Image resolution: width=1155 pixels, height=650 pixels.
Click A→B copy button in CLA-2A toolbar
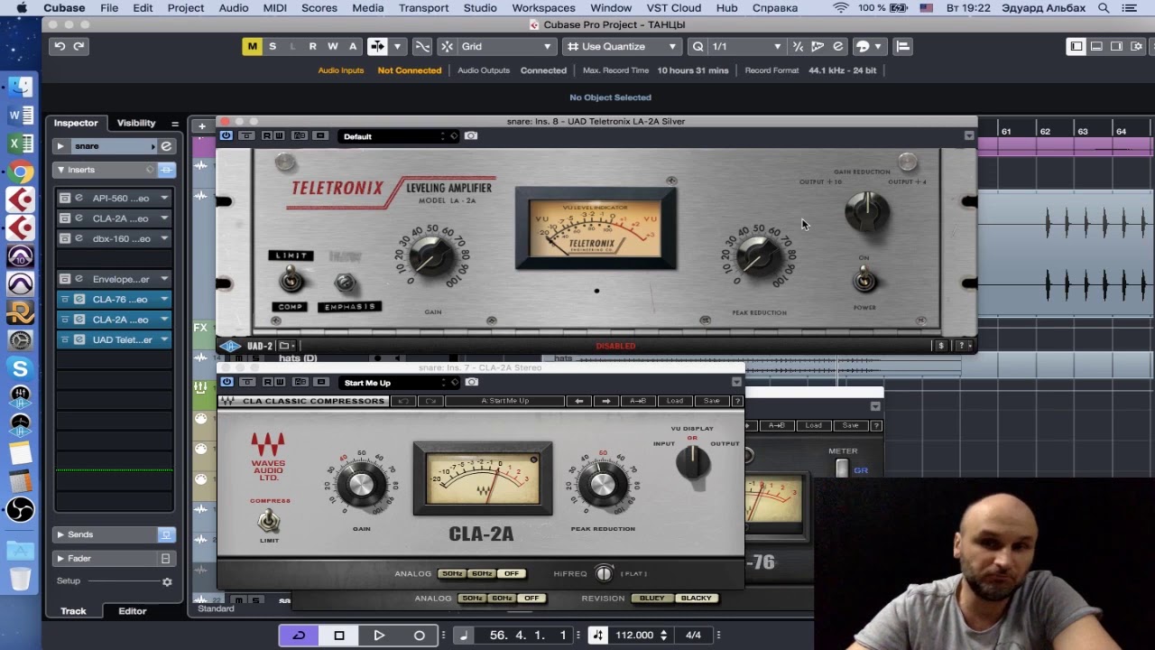(x=638, y=401)
